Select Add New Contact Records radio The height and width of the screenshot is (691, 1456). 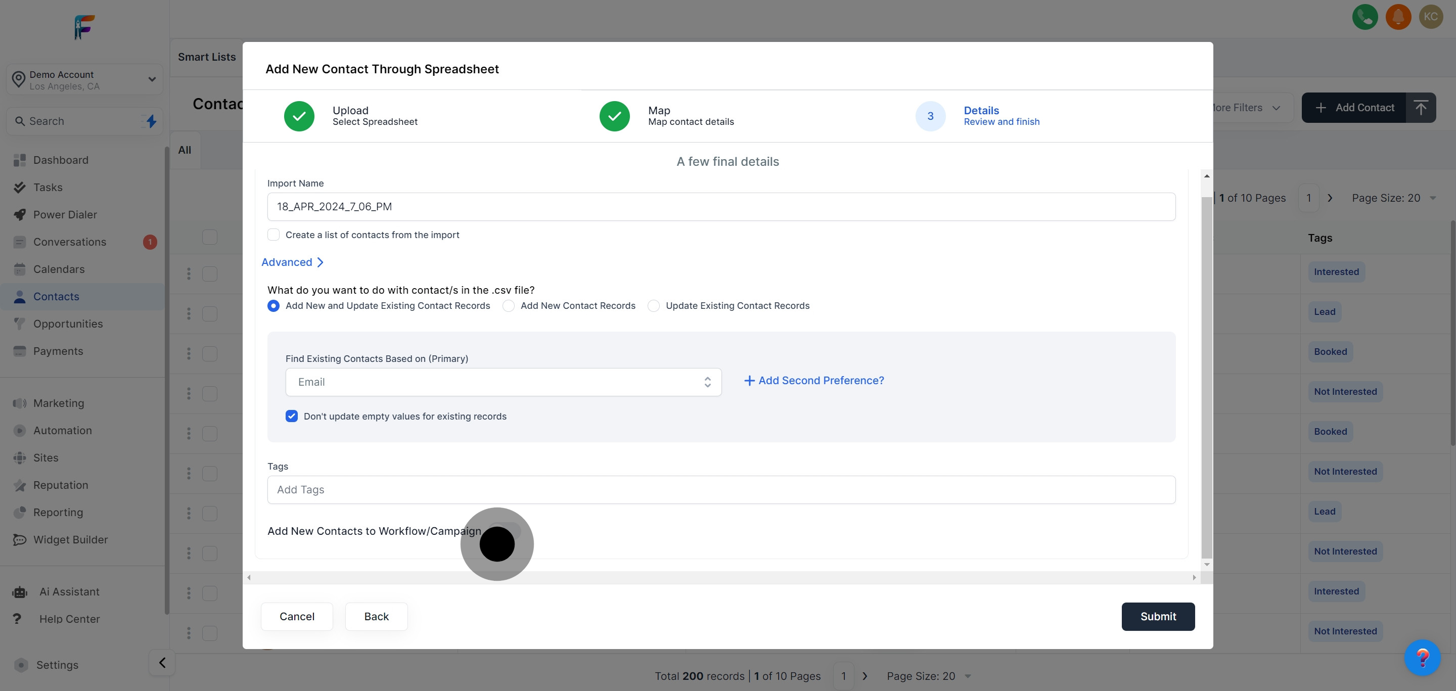[509, 306]
